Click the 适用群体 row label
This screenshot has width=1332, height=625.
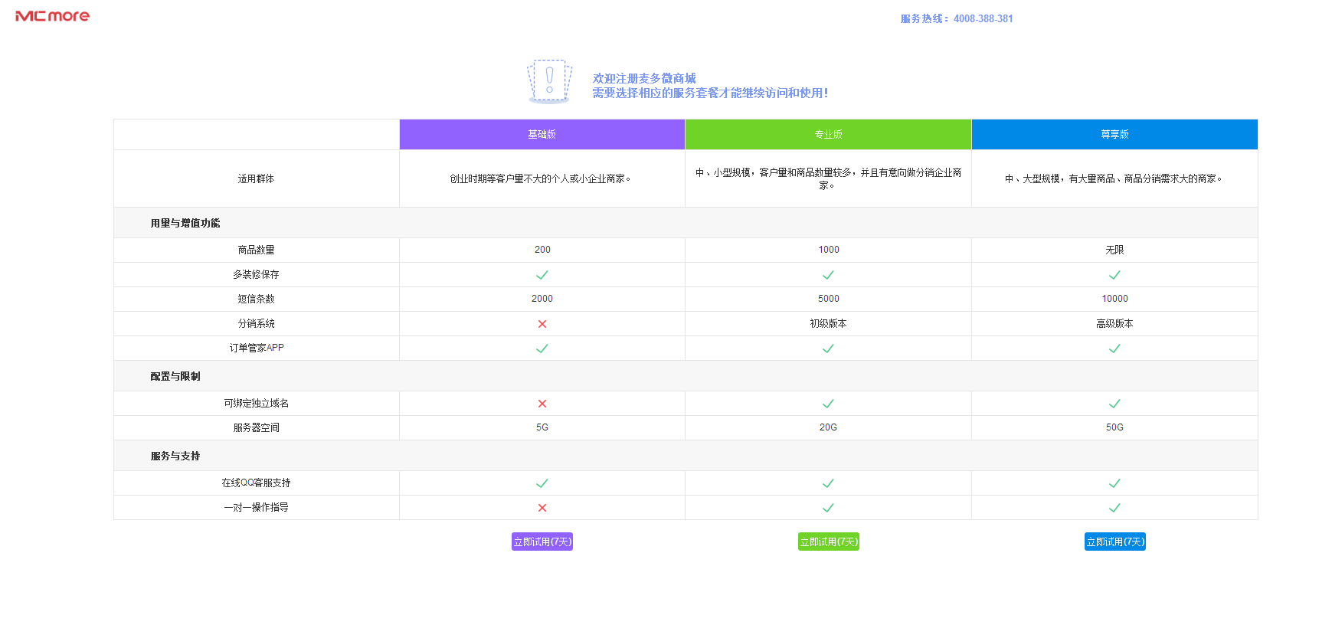pyautogui.click(x=256, y=178)
